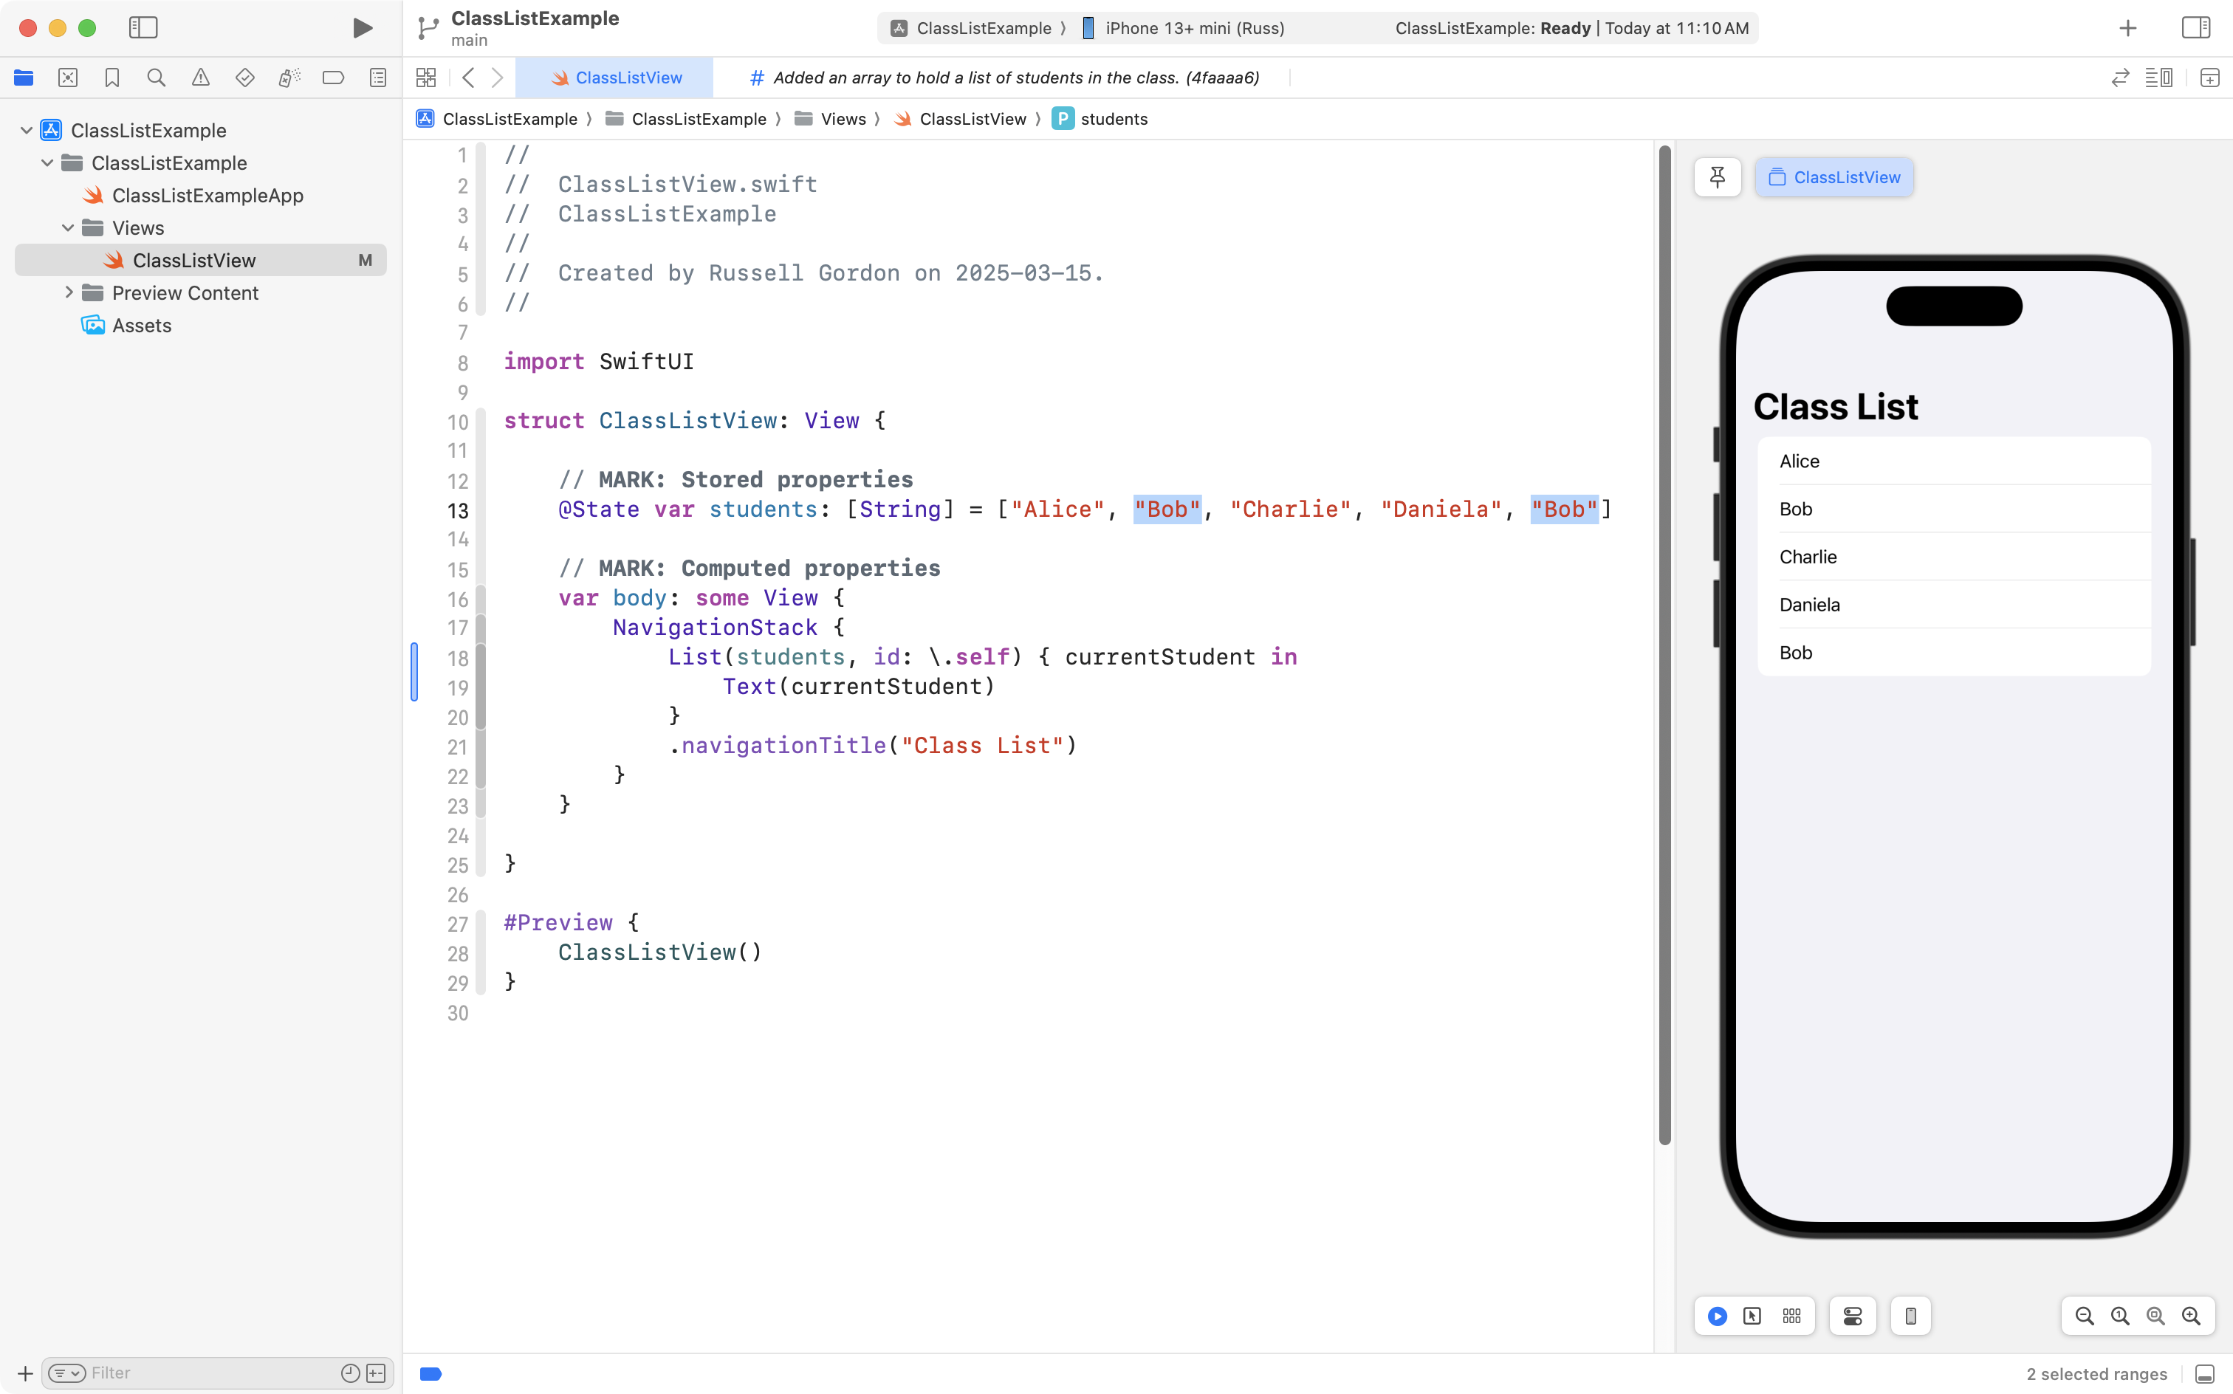This screenshot has width=2233, height=1394.
Task: Click the editor vertical scrollbar
Action: coord(1664,645)
